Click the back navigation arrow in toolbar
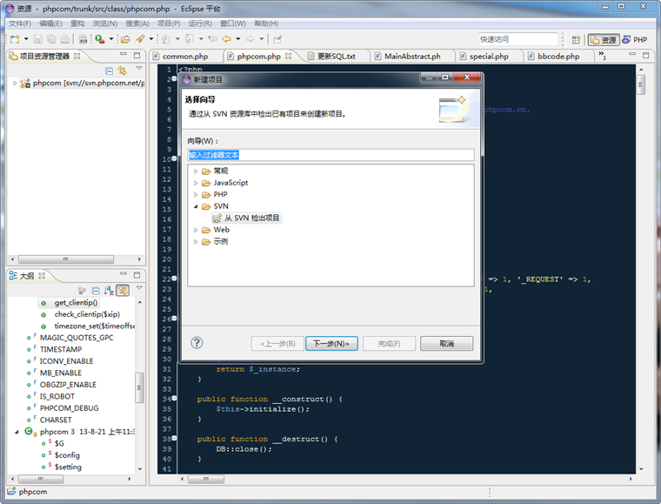 click(x=227, y=39)
